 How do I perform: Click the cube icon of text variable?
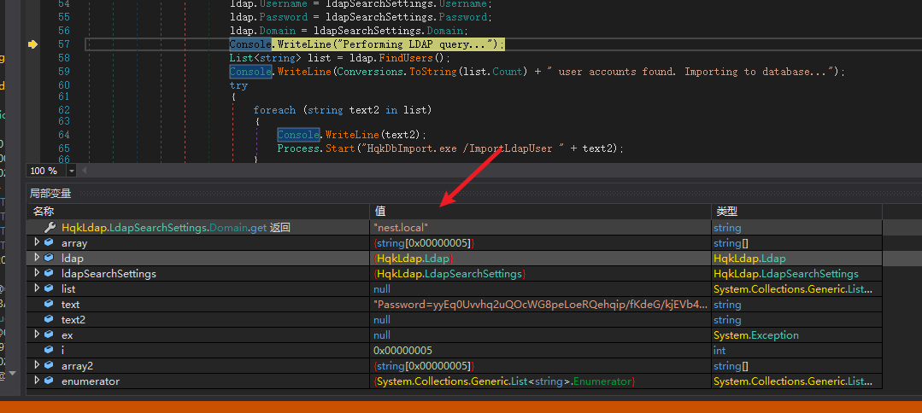tap(50, 305)
